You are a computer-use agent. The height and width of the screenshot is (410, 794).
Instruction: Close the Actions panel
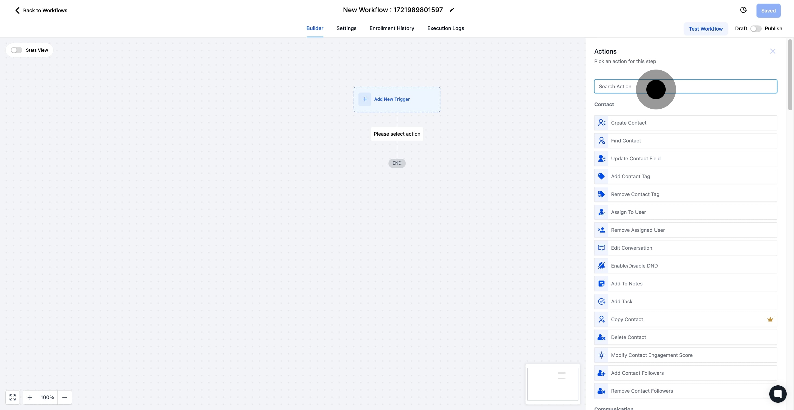tap(772, 51)
